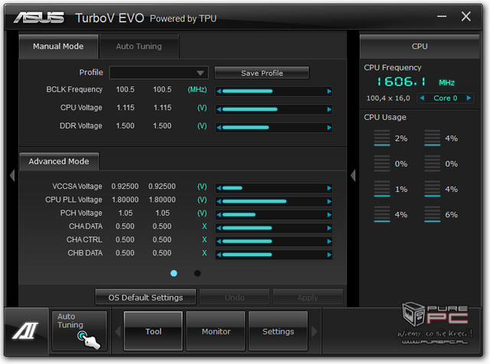Screen dimensions: 490x364
Task: Click the CPU Voltage slider bar
Action: point(274,109)
